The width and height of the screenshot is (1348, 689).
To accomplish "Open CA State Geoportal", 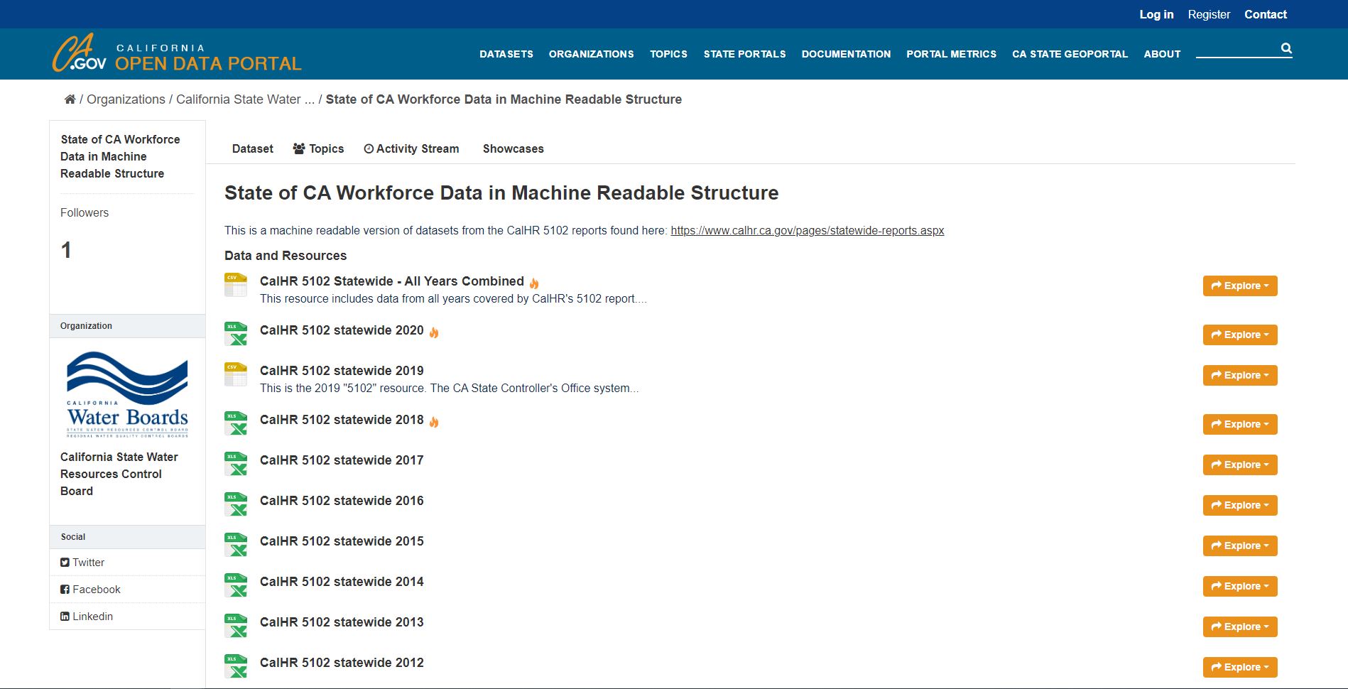I will tap(1070, 54).
